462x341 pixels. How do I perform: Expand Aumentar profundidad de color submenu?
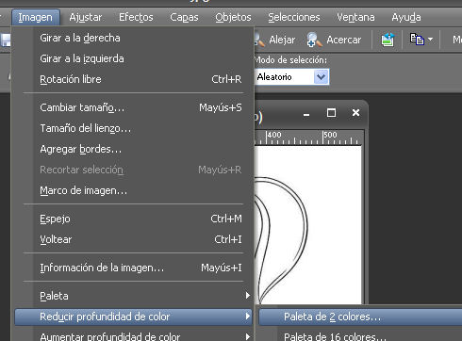tap(134, 335)
